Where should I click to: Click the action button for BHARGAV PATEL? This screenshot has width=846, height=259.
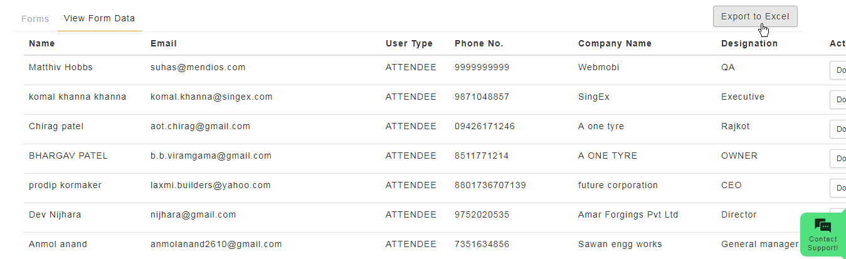838,159
